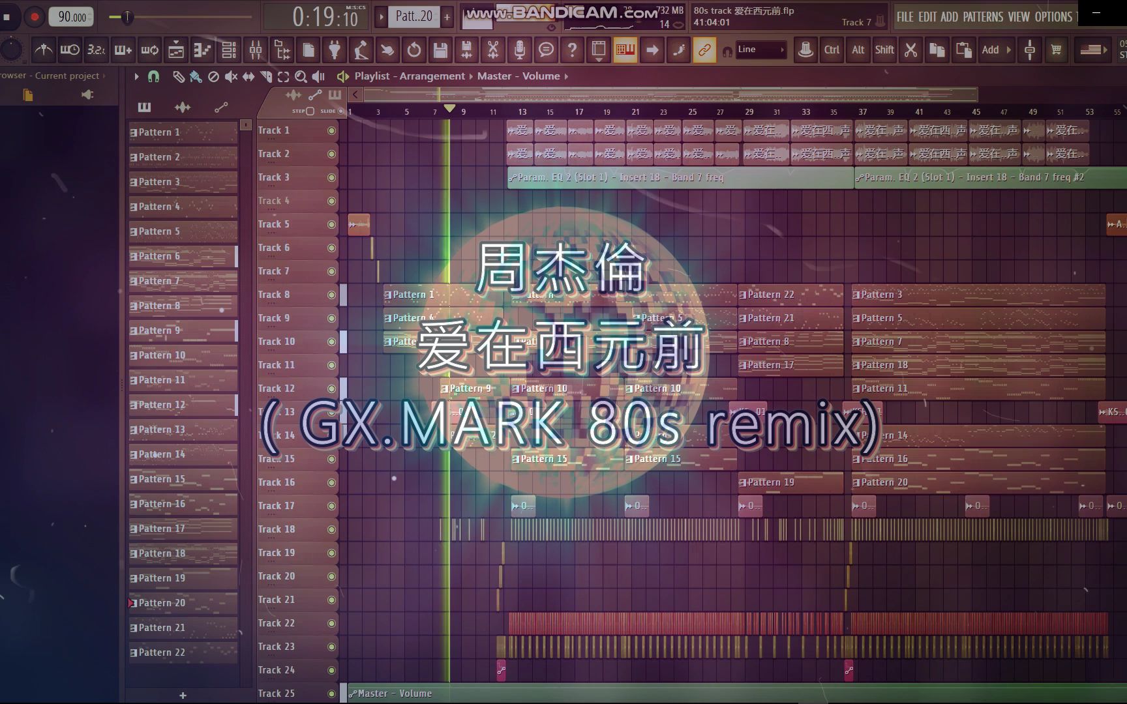Toggle the link to controller icon
1127x704 pixels.
[704, 50]
